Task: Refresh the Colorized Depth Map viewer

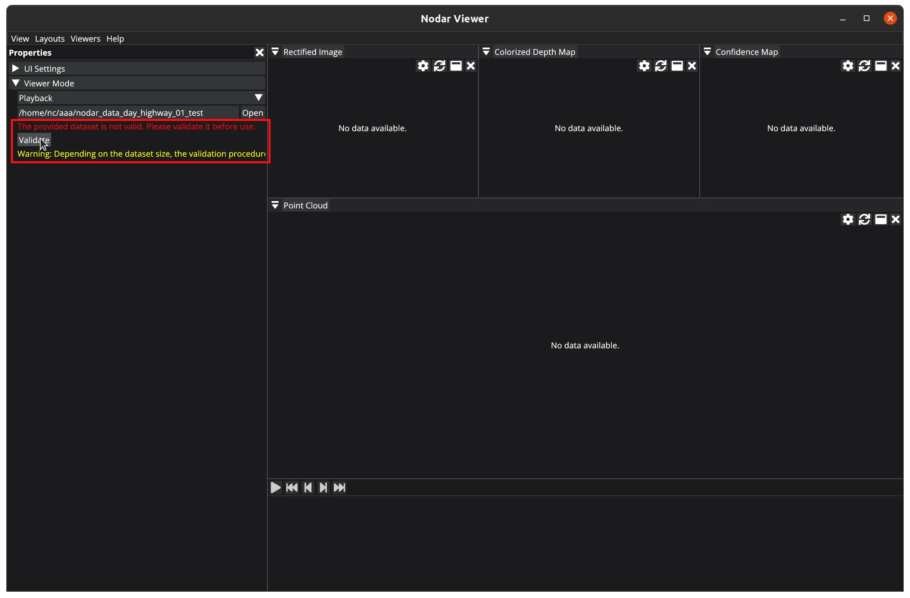Action: point(660,66)
